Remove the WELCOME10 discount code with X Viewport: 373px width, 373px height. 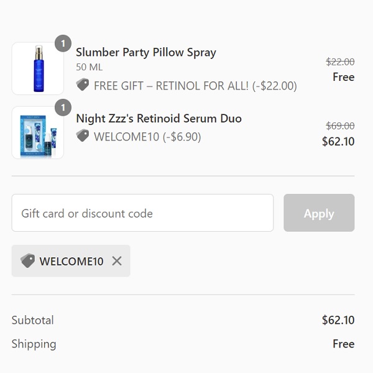tap(117, 261)
